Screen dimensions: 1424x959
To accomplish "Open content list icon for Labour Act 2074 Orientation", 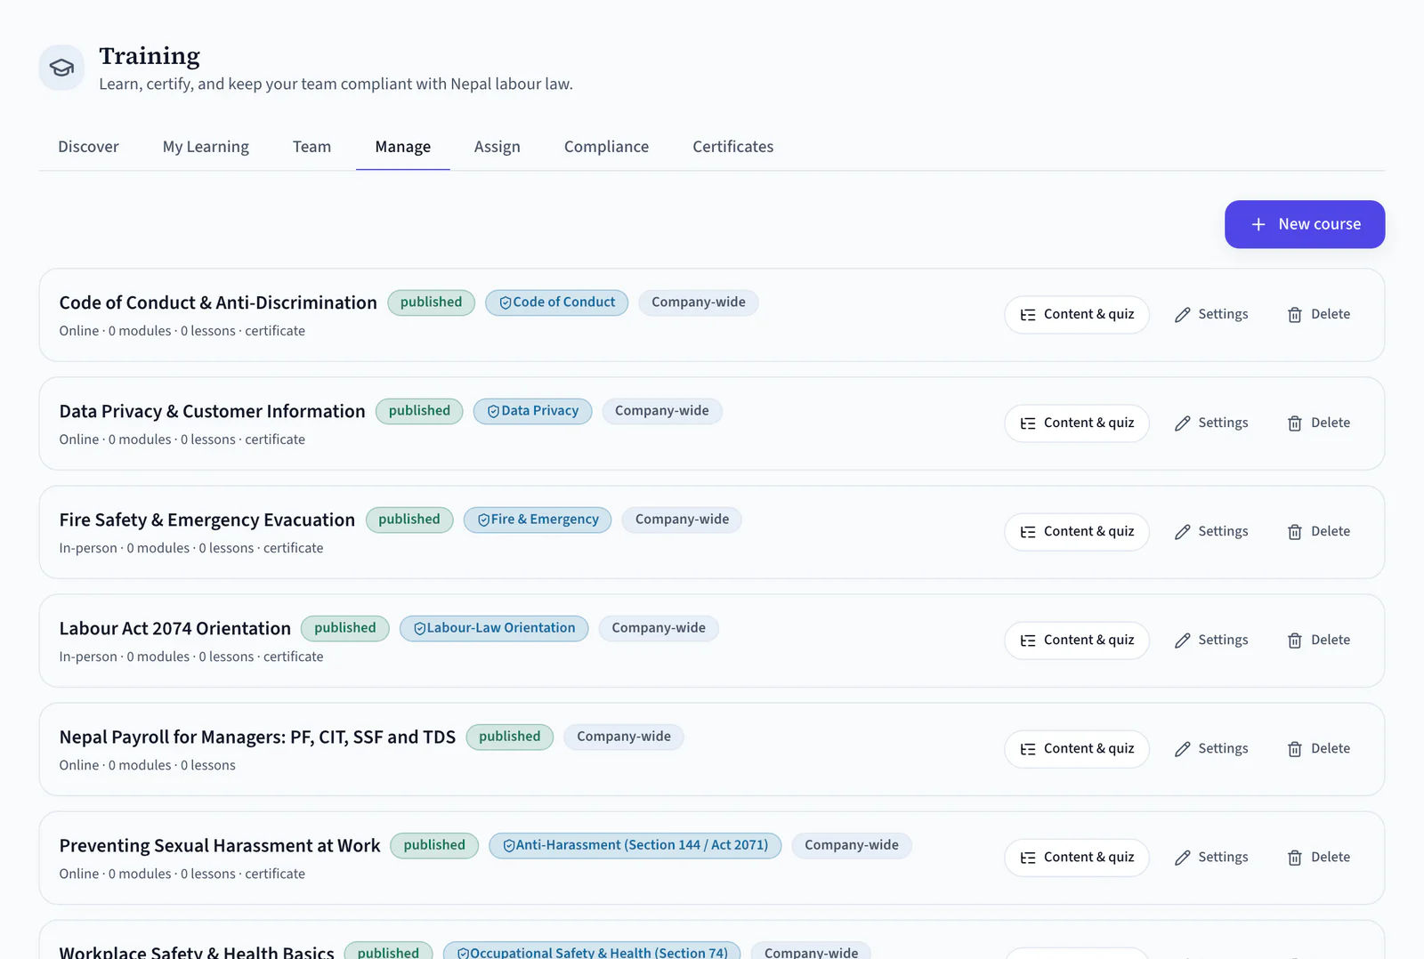I will [1028, 641].
